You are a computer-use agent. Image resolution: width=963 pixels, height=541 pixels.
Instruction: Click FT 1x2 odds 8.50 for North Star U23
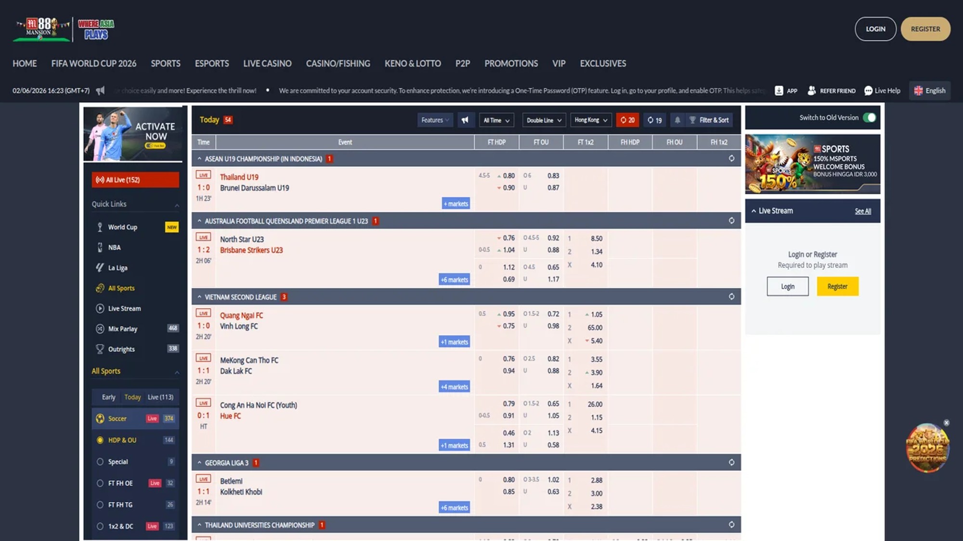pos(597,239)
